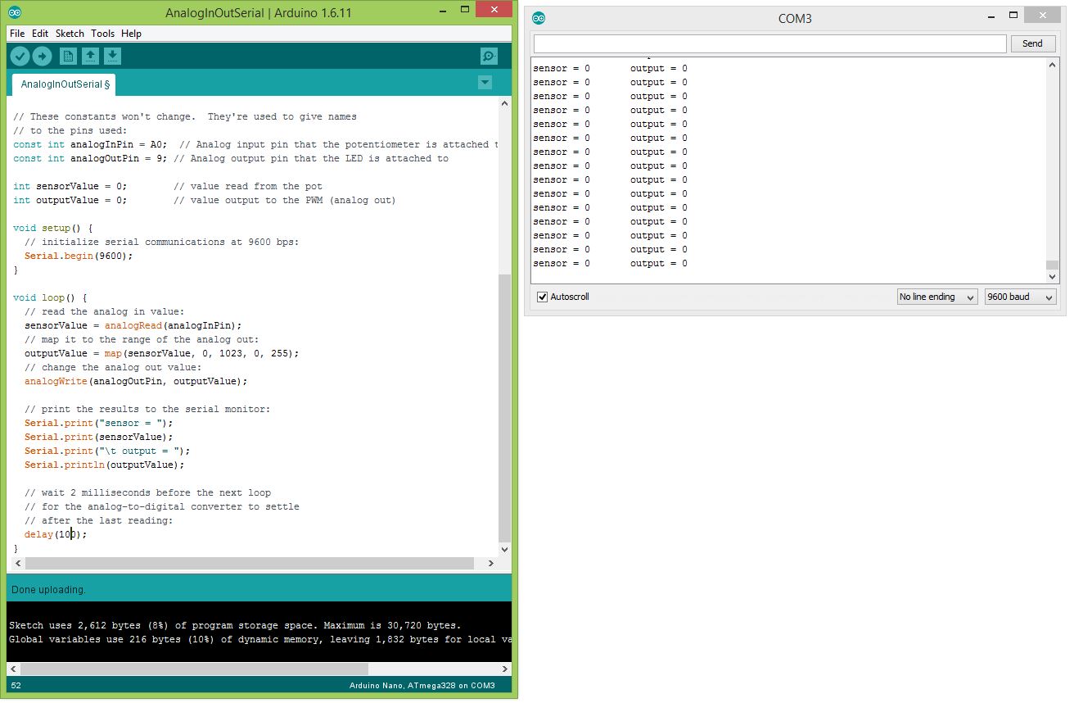Viewport: 1074px width, 703px height.
Task: Click the code editor horizontal scrollbar thumb
Action: point(250,564)
